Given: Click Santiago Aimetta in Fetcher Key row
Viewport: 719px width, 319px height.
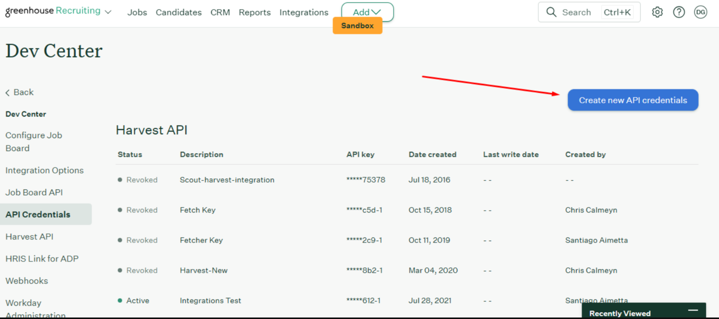Looking at the screenshot, I should tap(596, 240).
